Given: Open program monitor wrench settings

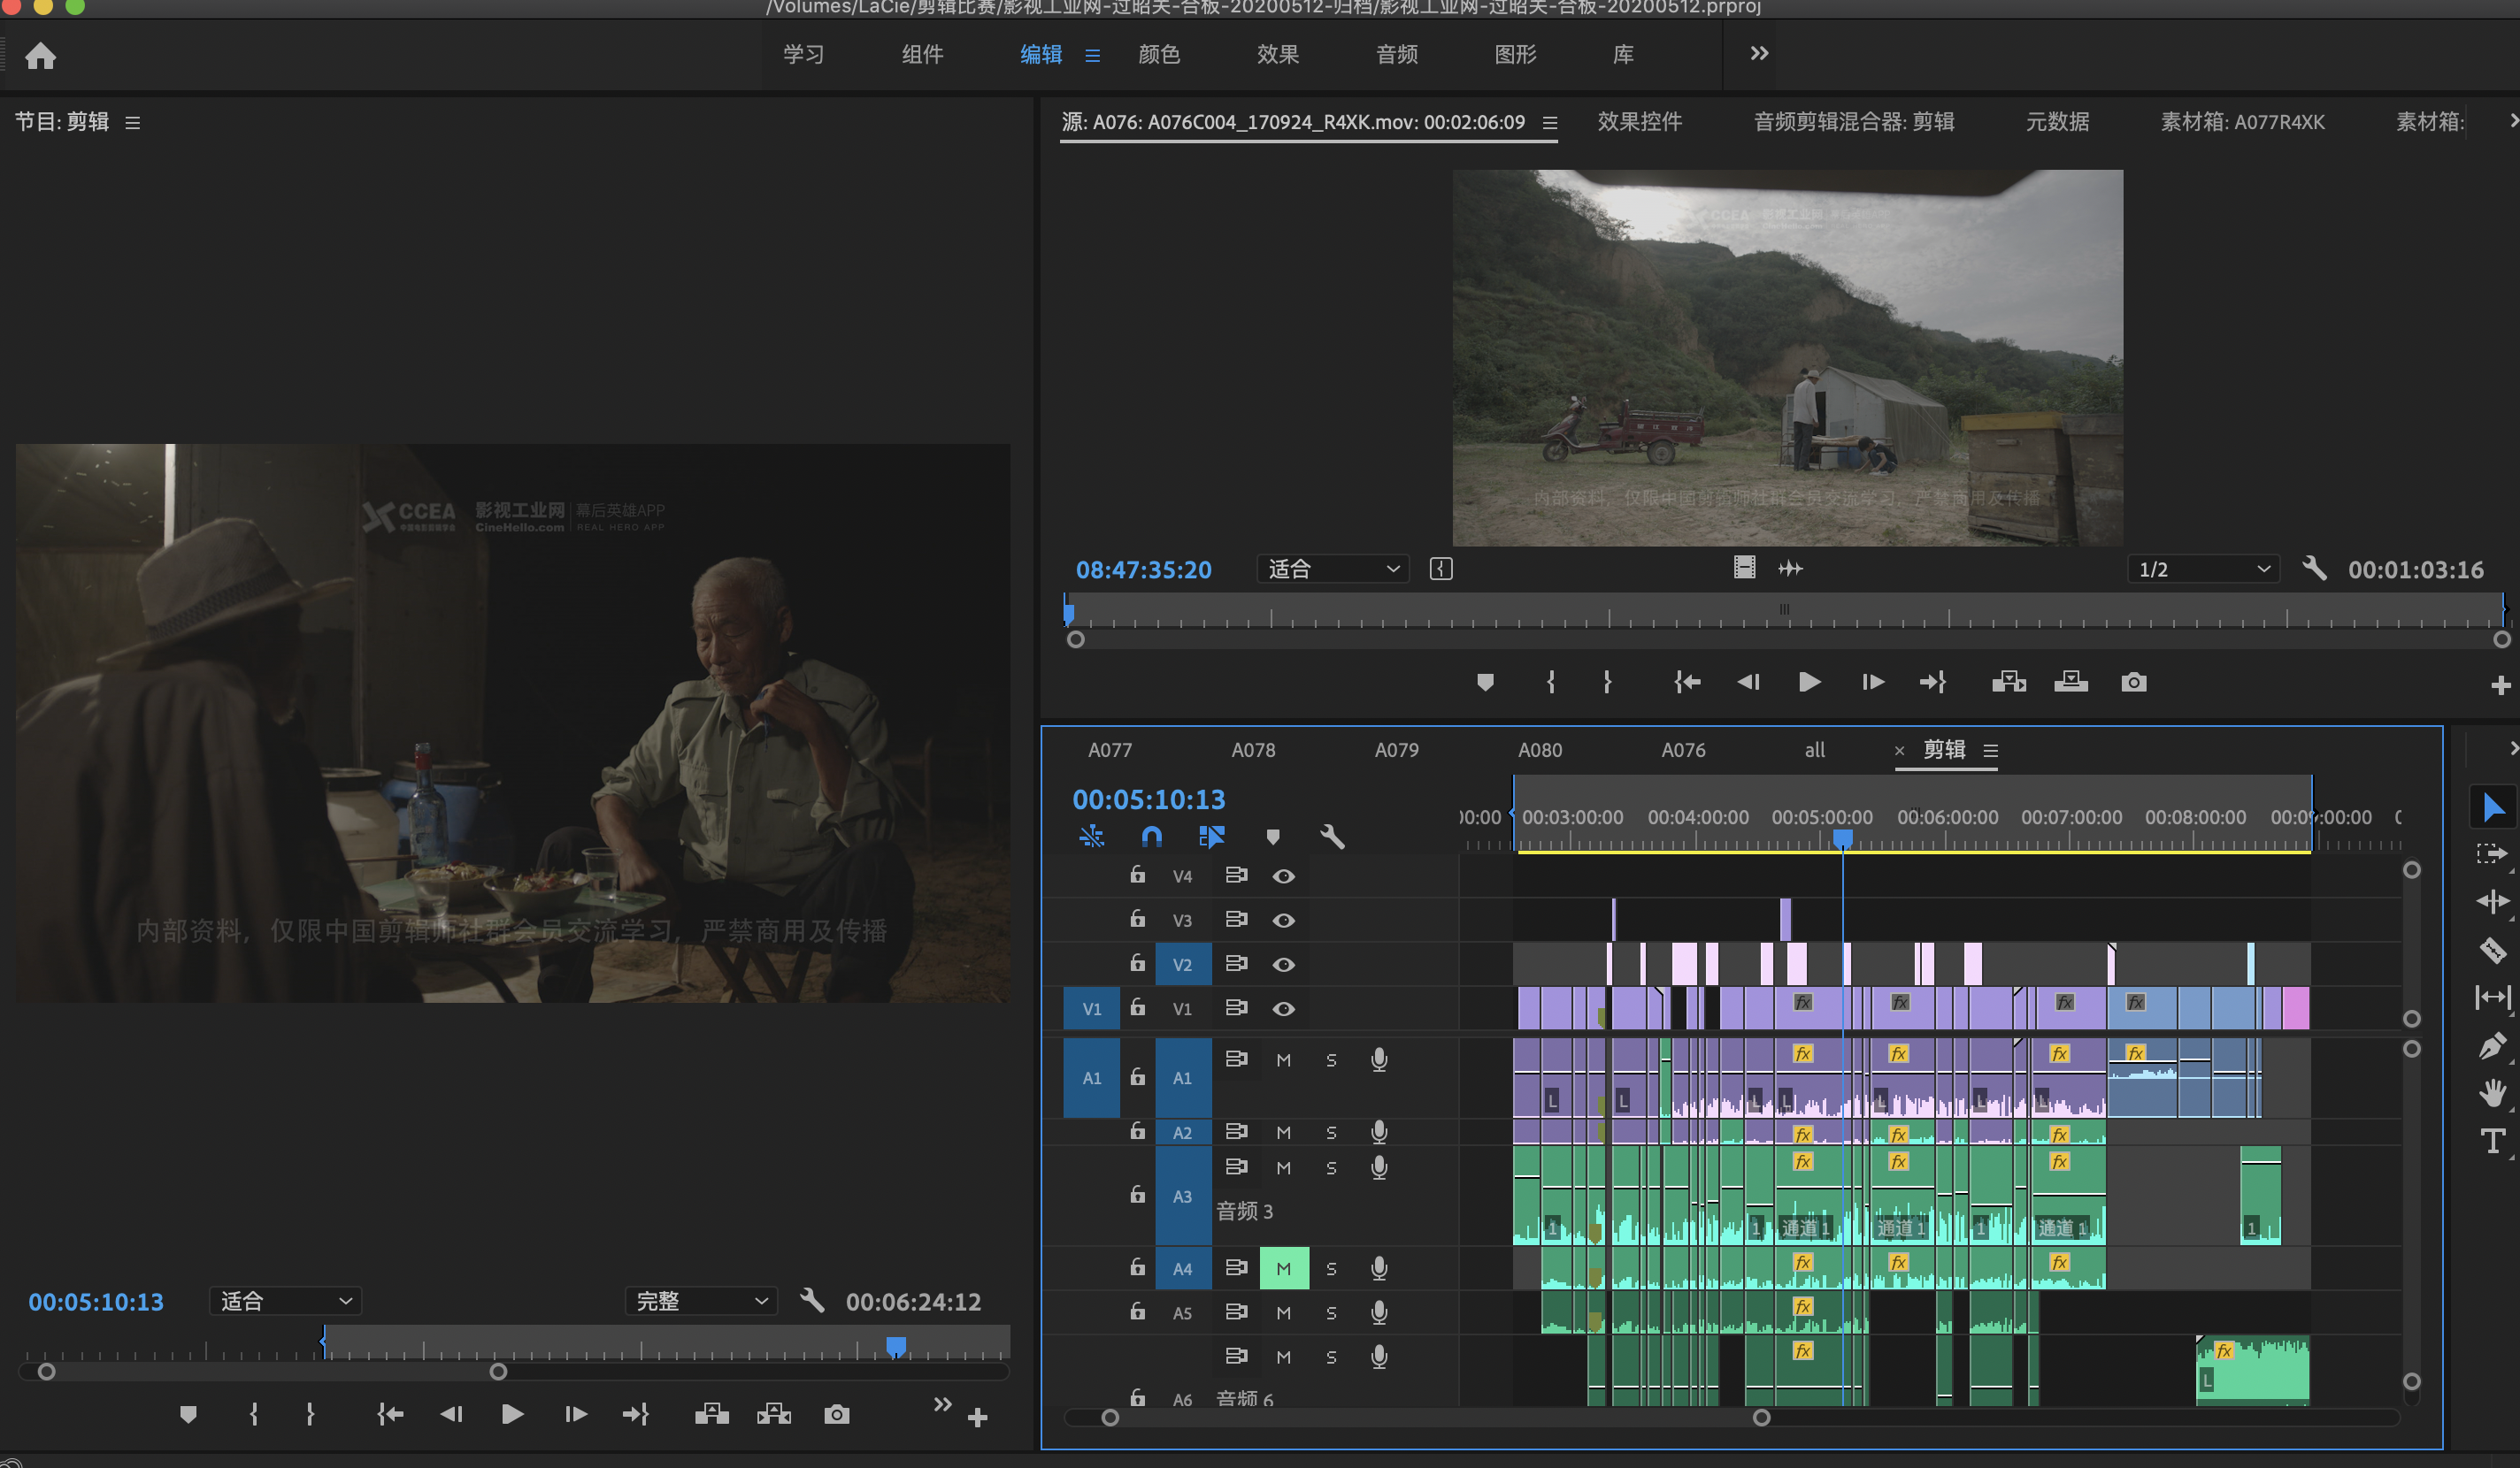Looking at the screenshot, I should 812,1300.
